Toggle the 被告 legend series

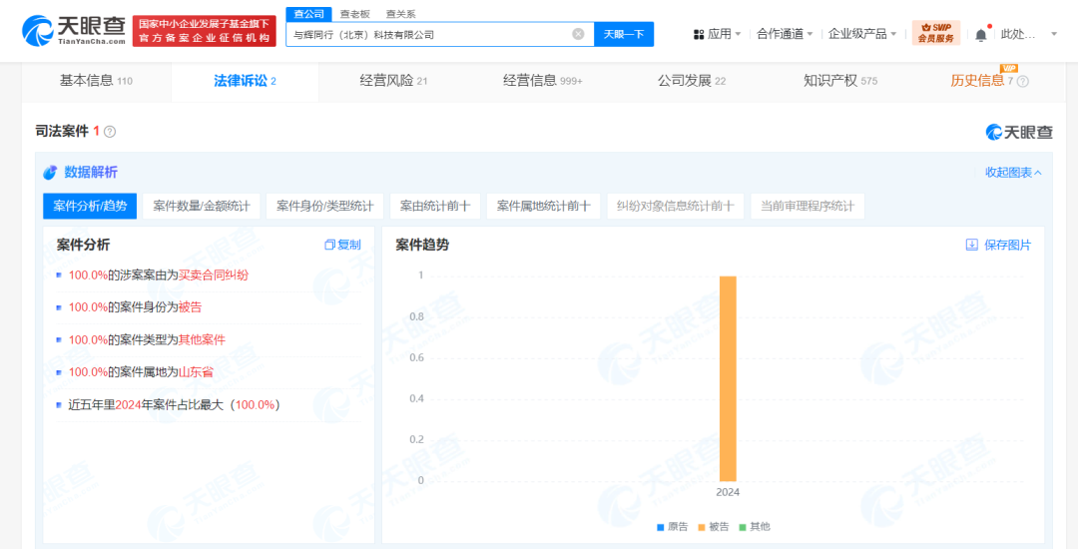(713, 526)
